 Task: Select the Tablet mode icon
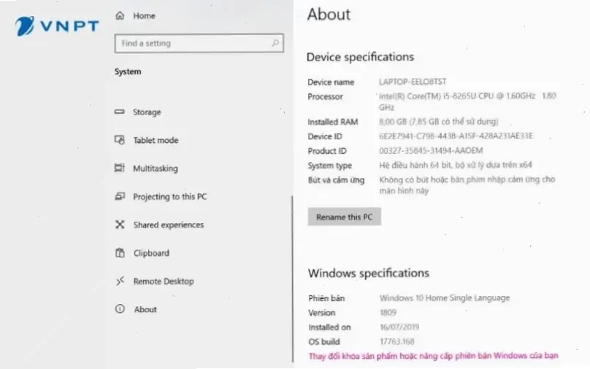120,140
